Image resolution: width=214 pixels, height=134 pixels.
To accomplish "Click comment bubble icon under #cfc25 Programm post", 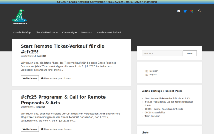I will [42, 129].
